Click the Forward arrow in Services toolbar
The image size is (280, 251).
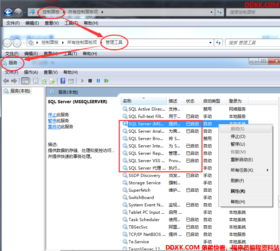(x=14, y=81)
